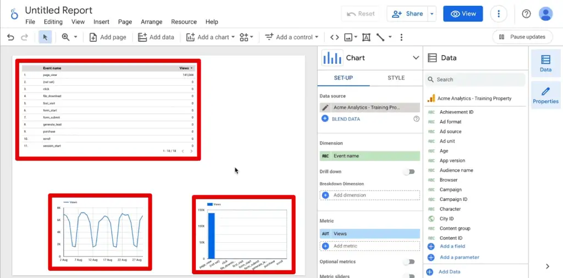
Task: Open the File menu
Action: (x=30, y=22)
